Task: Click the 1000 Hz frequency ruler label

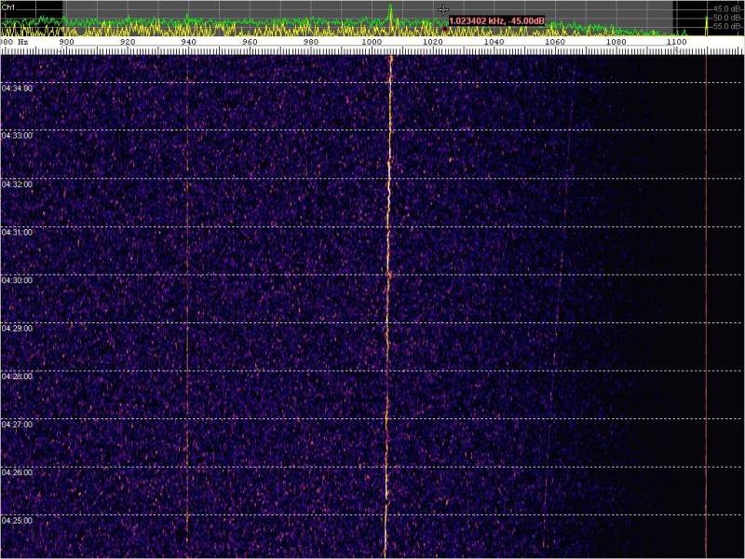Action: pyautogui.click(x=372, y=43)
